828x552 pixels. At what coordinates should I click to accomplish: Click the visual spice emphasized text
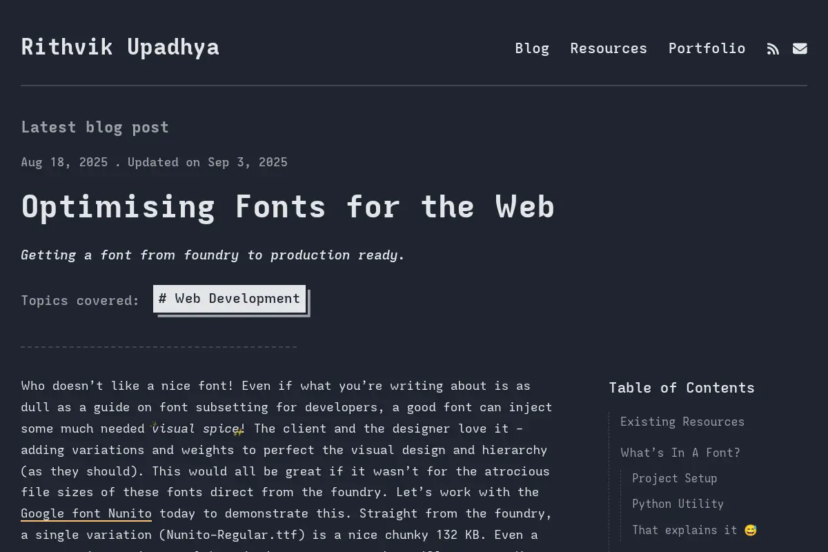[x=196, y=428]
